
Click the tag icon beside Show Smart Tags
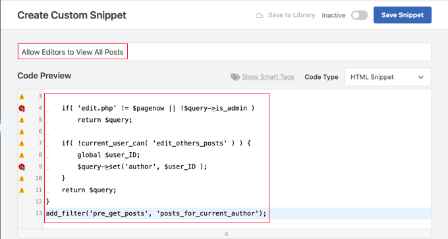[x=235, y=77]
